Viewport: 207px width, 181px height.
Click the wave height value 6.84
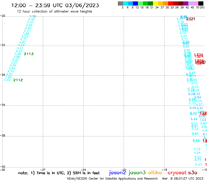coord(197,97)
